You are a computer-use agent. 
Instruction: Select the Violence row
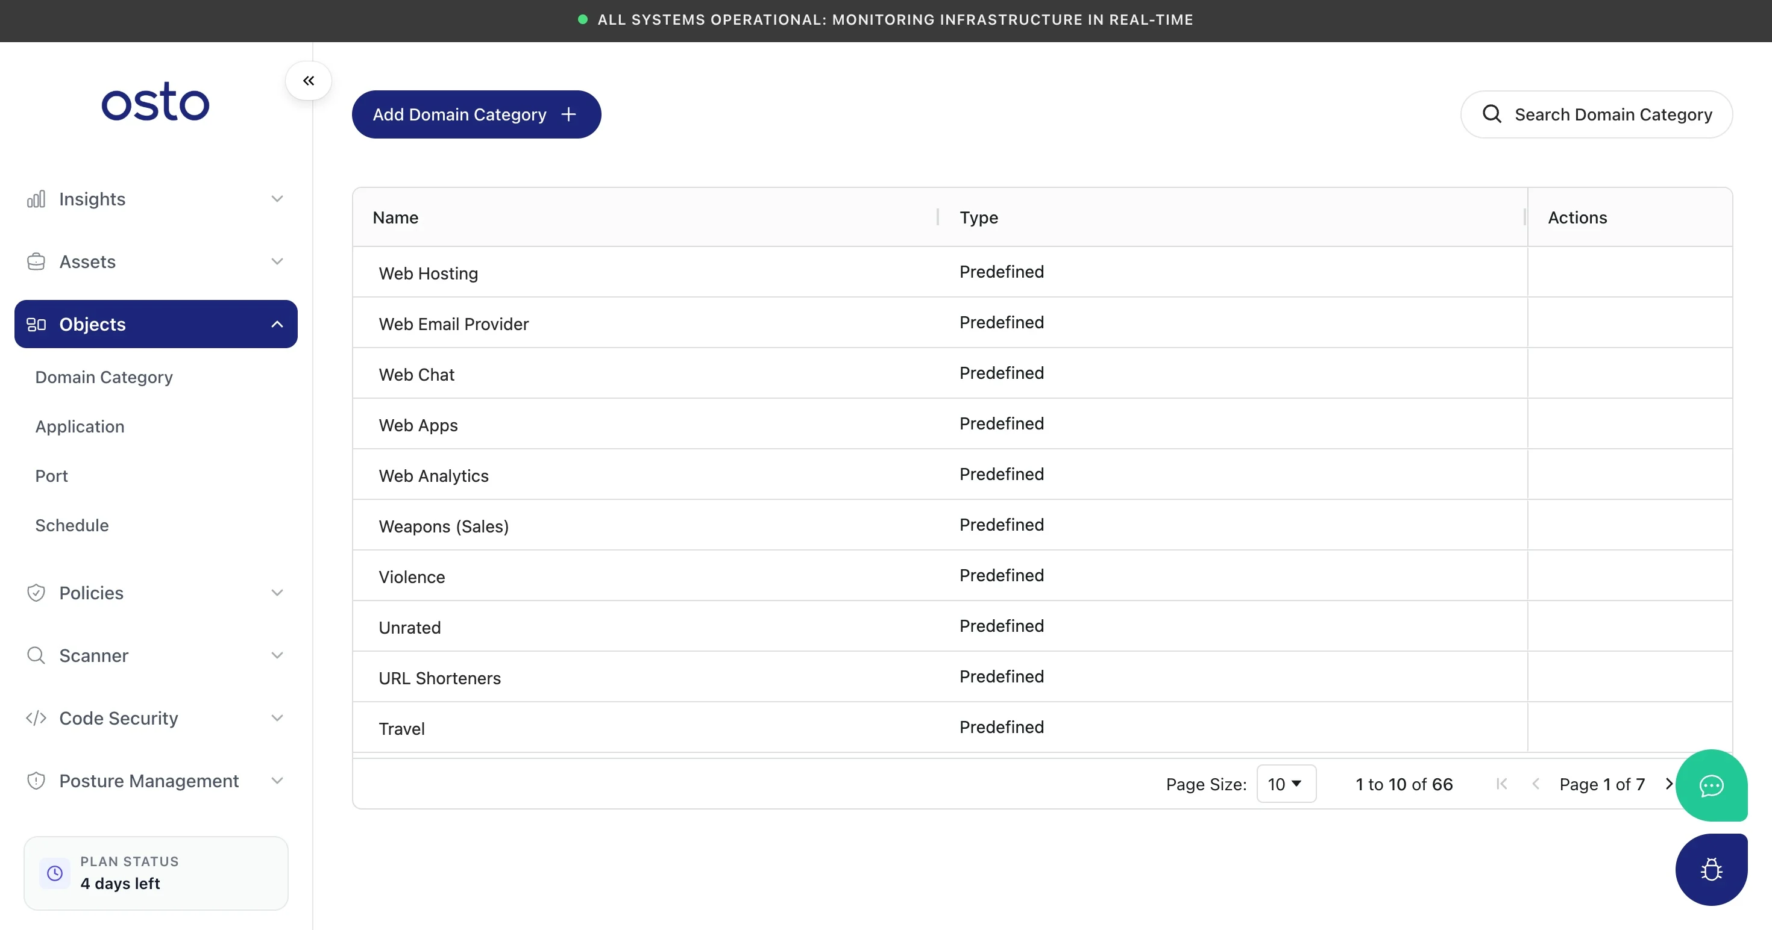pyautogui.click(x=1042, y=575)
